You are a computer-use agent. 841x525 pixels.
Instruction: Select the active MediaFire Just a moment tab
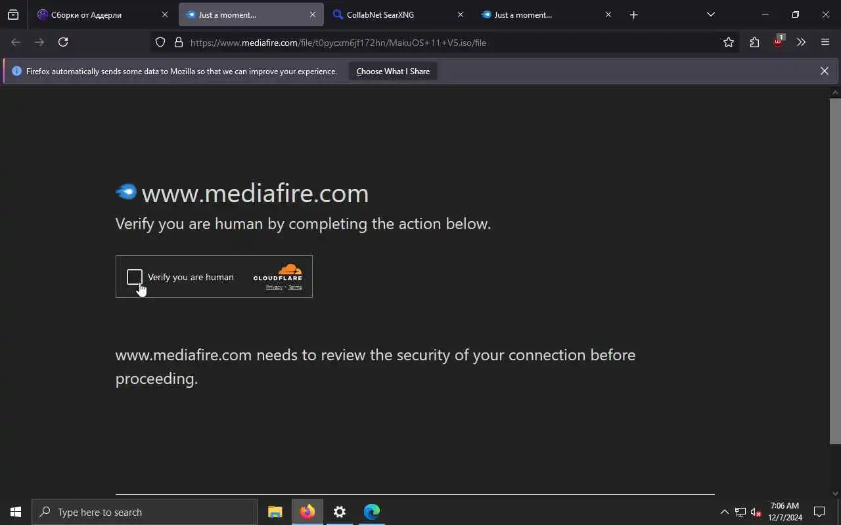point(251,14)
